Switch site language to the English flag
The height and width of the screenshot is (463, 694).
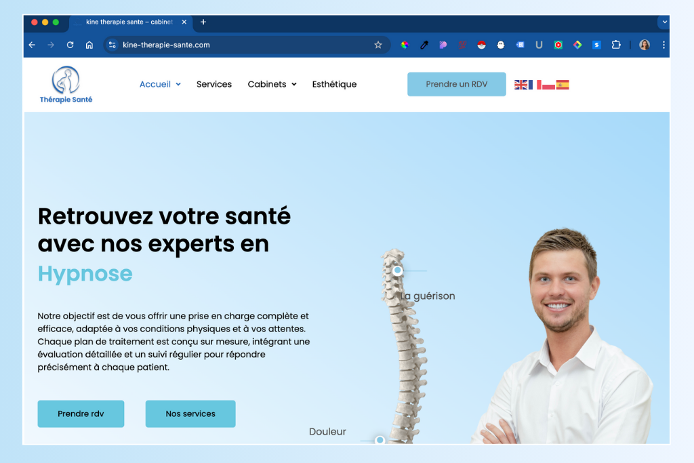(520, 85)
